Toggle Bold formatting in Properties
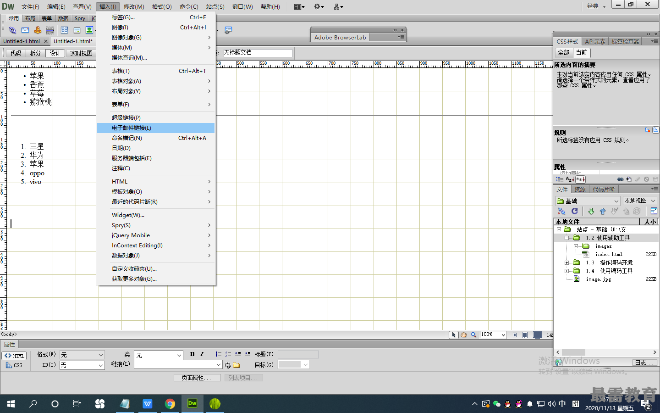This screenshot has width=660, height=413. click(192, 354)
